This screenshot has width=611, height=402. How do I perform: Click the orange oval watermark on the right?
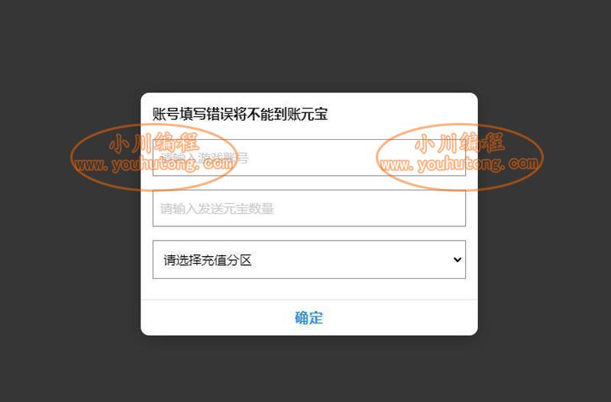click(x=460, y=157)
